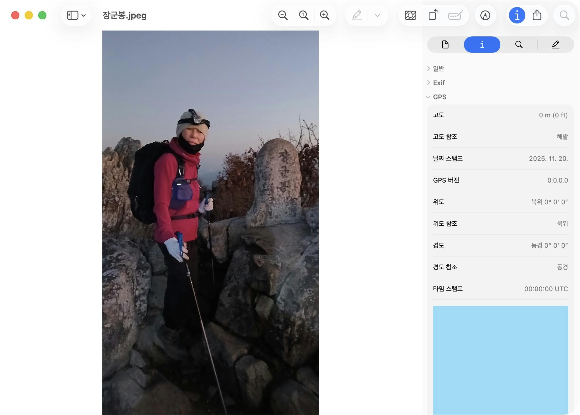Click the zoom out magnifier icon
Screen dimensions: 580x415
click(283, 15)
